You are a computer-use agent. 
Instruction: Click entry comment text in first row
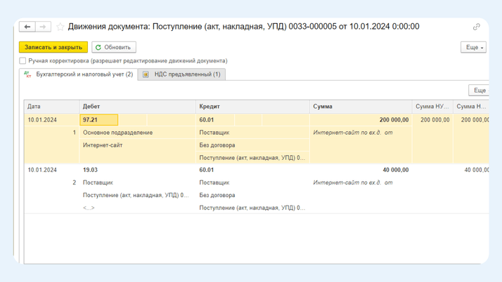point(352,133)
